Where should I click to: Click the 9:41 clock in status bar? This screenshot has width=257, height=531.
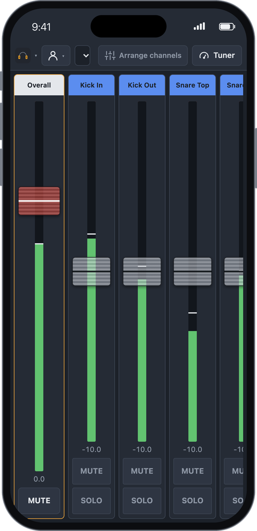click(41, 27)
